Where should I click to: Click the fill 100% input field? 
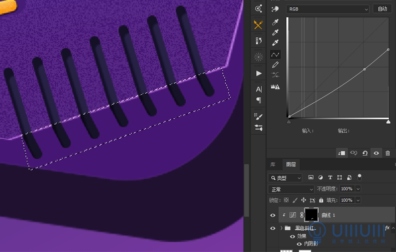(x=347, y=200)
